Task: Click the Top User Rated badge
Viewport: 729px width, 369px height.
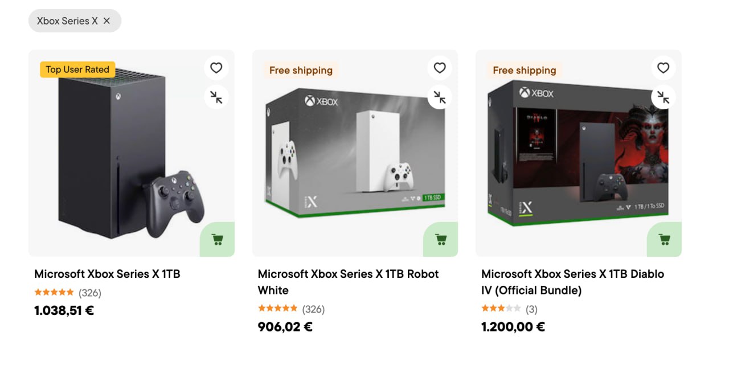Action: tap(77, 69)
